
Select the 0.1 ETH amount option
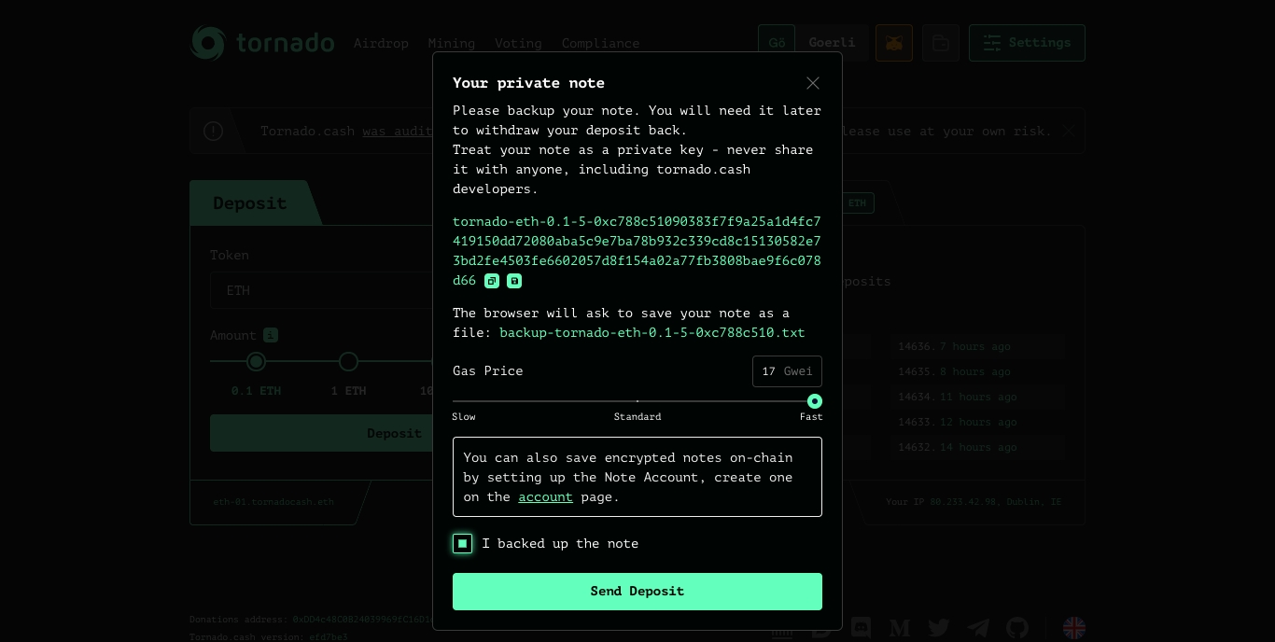[256, 361]
